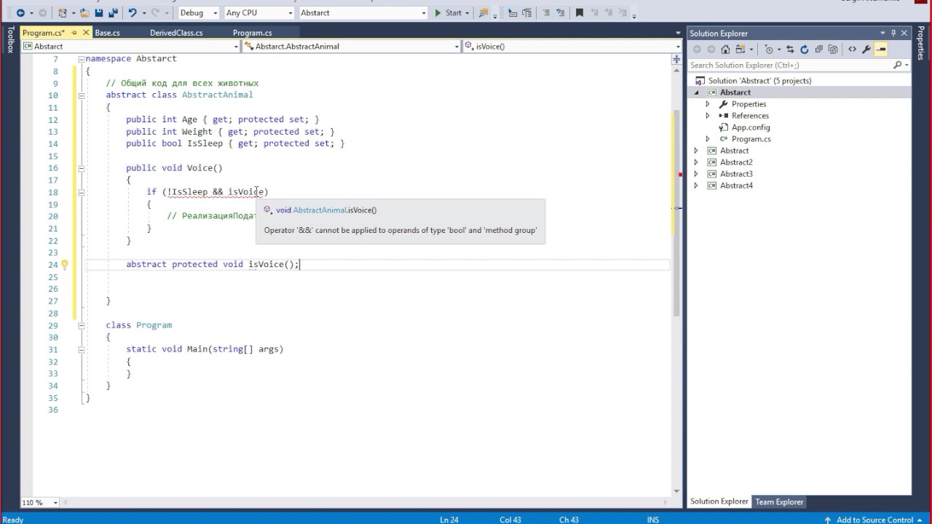Select App.config in Solution Explorer

tap(751, 127)
